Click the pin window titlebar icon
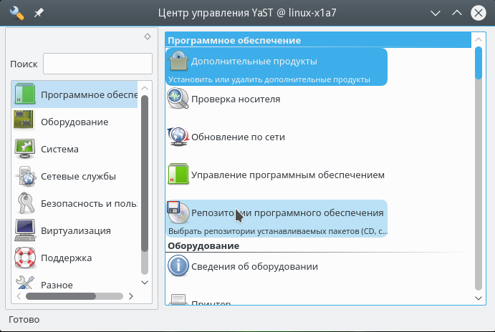Viewport: 495px width, 332px height. (39, 14)
